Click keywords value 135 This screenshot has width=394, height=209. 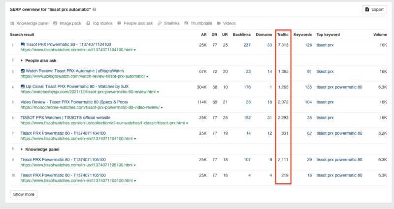click(308, 87)
